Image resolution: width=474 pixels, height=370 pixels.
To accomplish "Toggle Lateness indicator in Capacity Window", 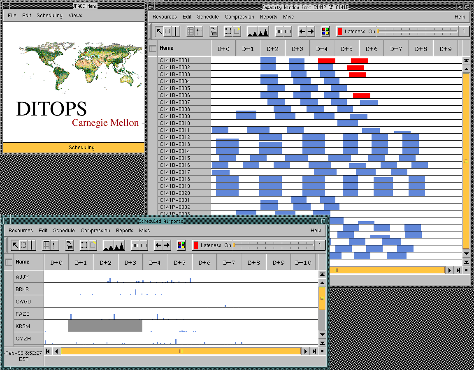I will tap(356, 32).
